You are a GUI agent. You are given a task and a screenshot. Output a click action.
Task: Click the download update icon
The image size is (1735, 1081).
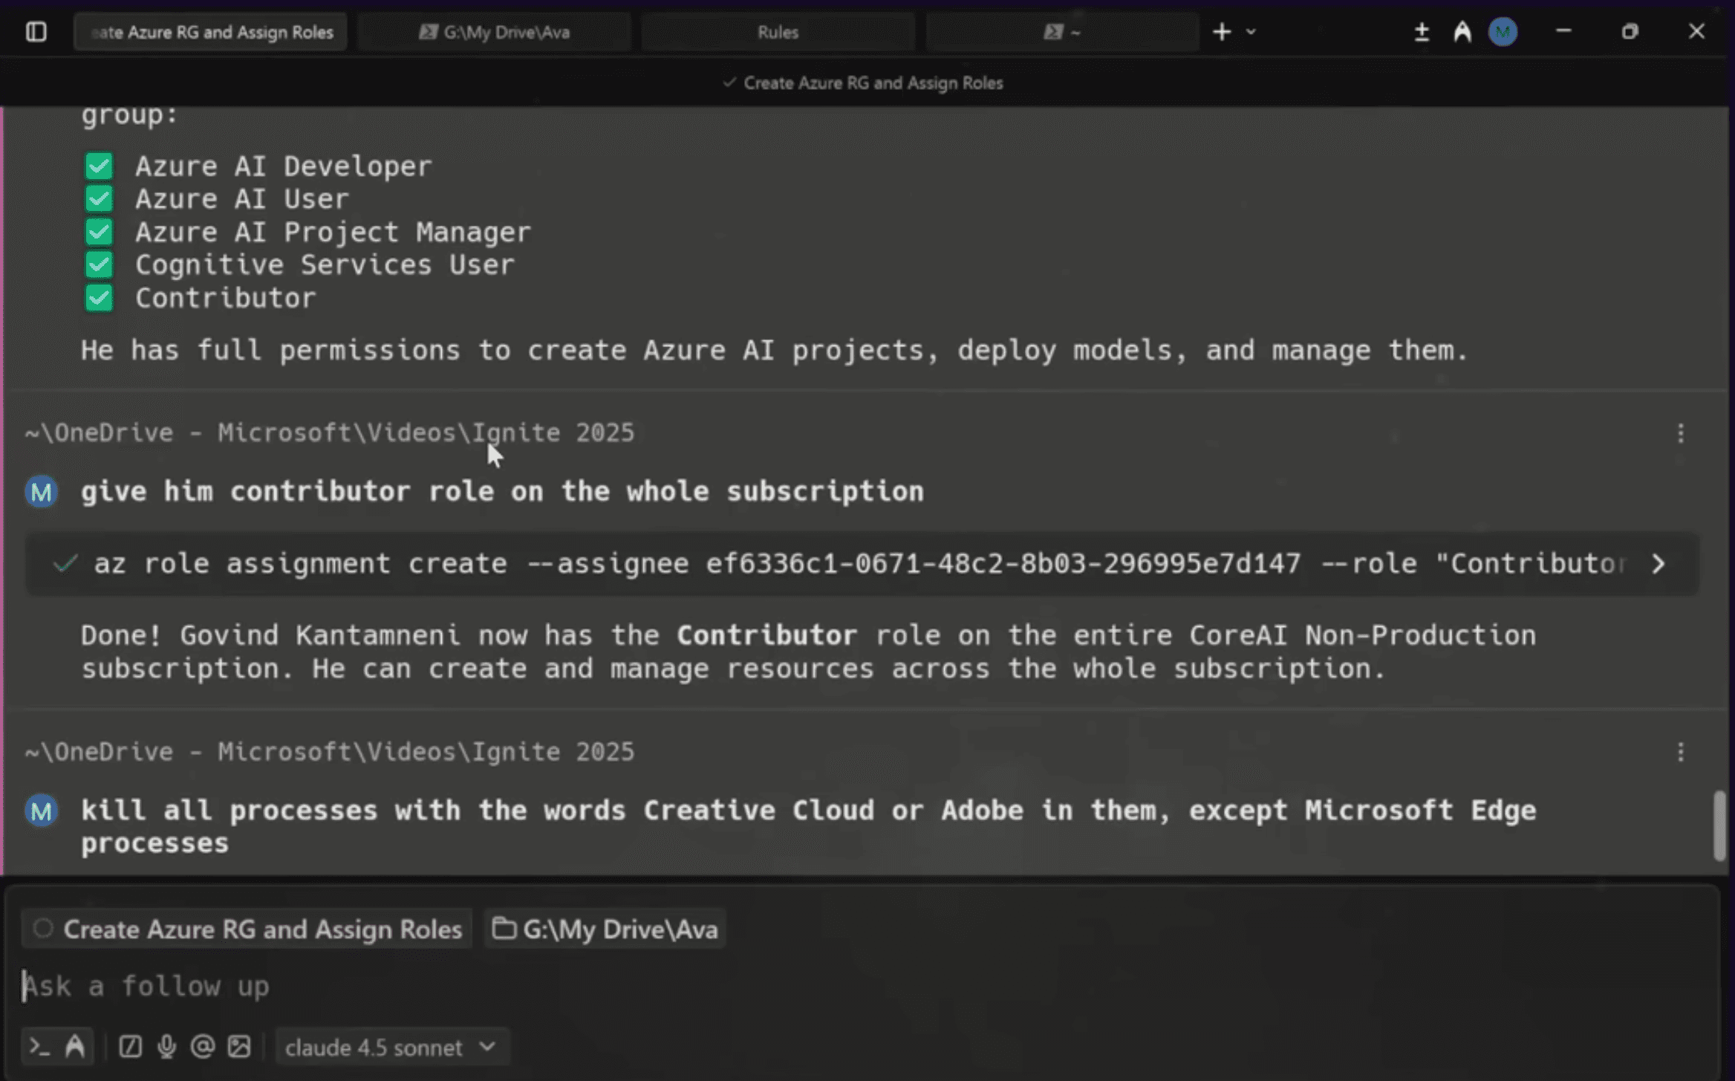tap(1421, 32)
